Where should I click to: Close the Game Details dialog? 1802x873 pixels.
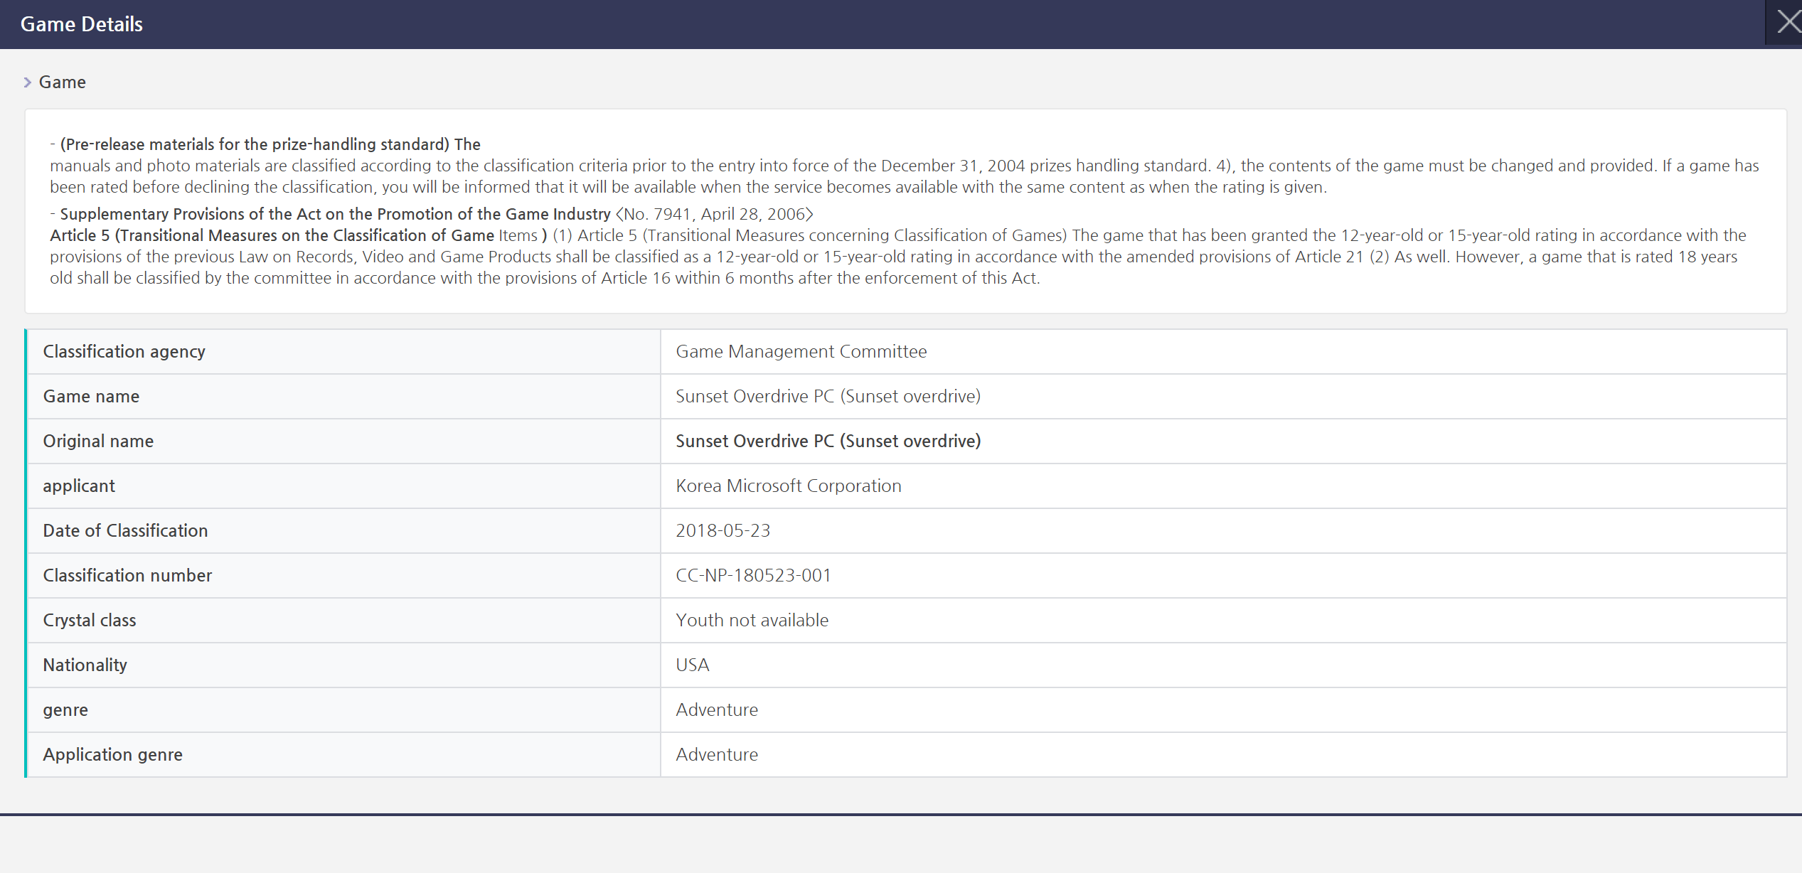[1786, 22]
